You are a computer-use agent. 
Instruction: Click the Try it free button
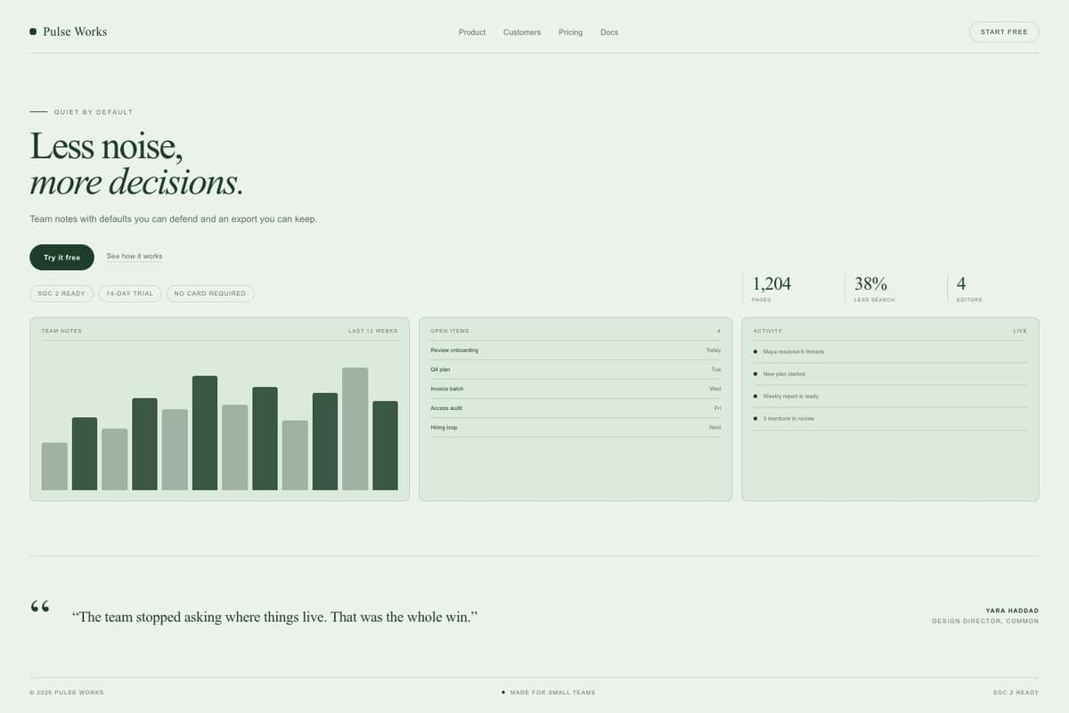[61, 258]
